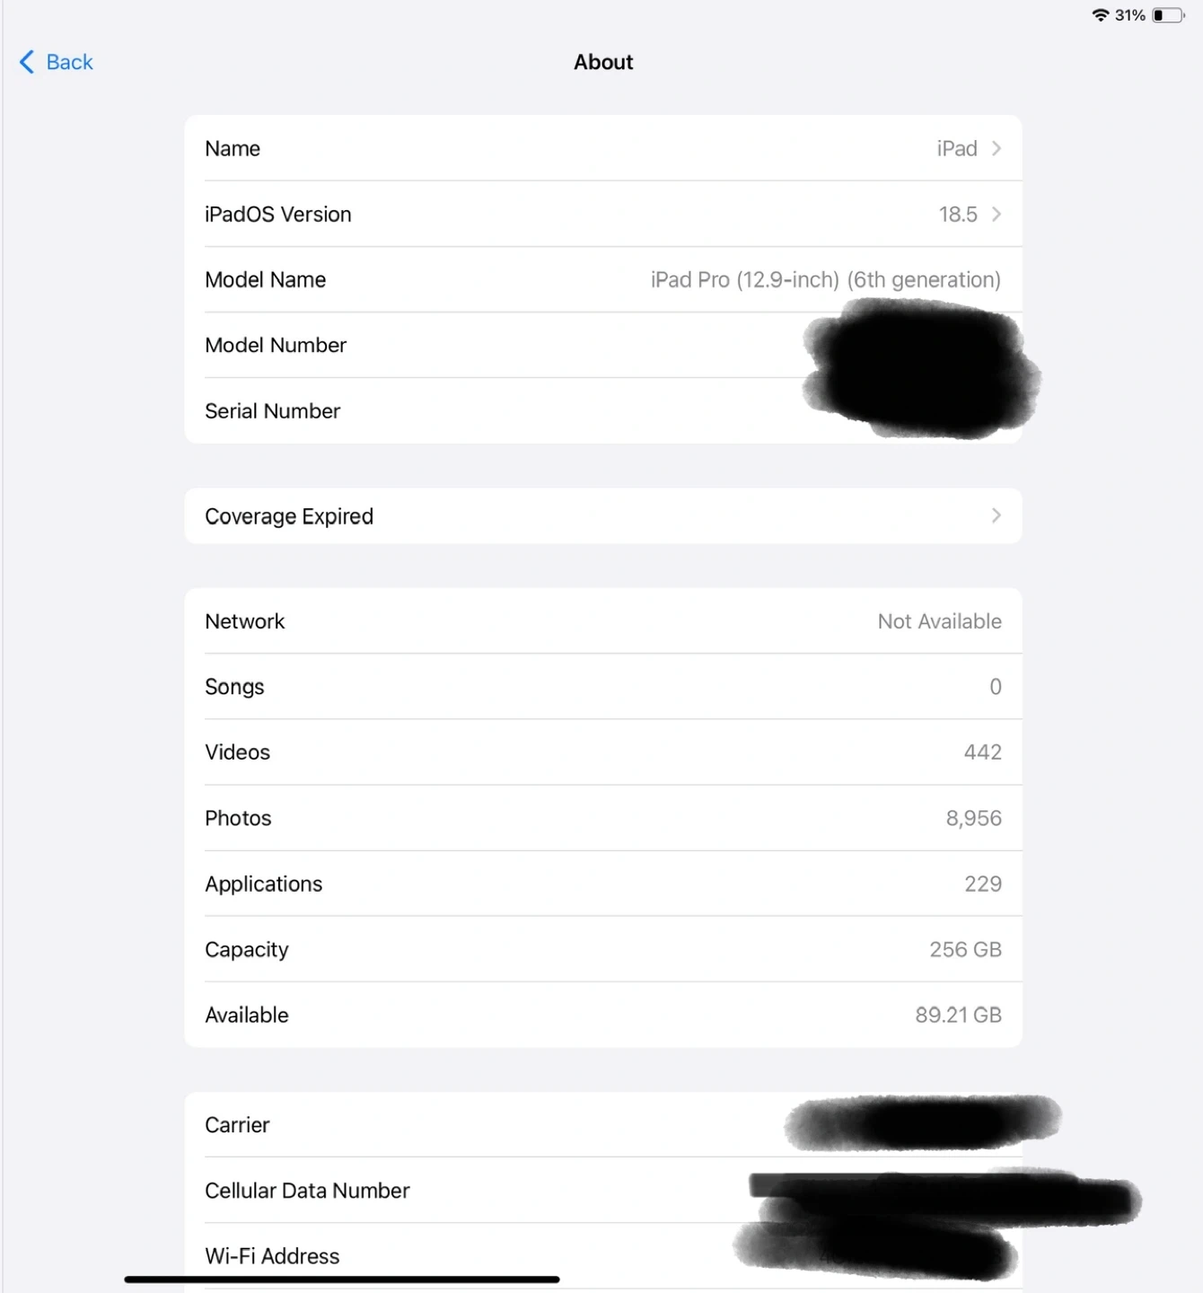Expand iPadOS Version details chevron
This screenshot has height=1293, width=1203.
(x=996, y=214)
